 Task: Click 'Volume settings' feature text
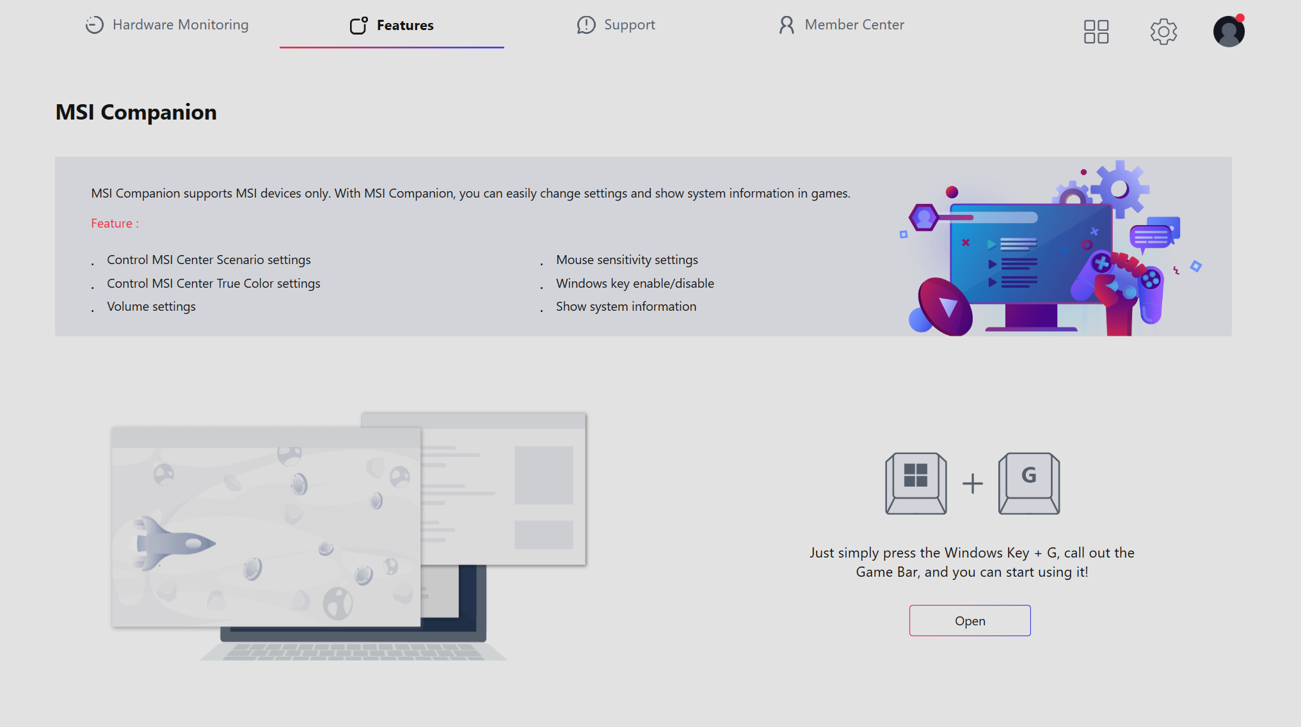(x=151, y=306)
